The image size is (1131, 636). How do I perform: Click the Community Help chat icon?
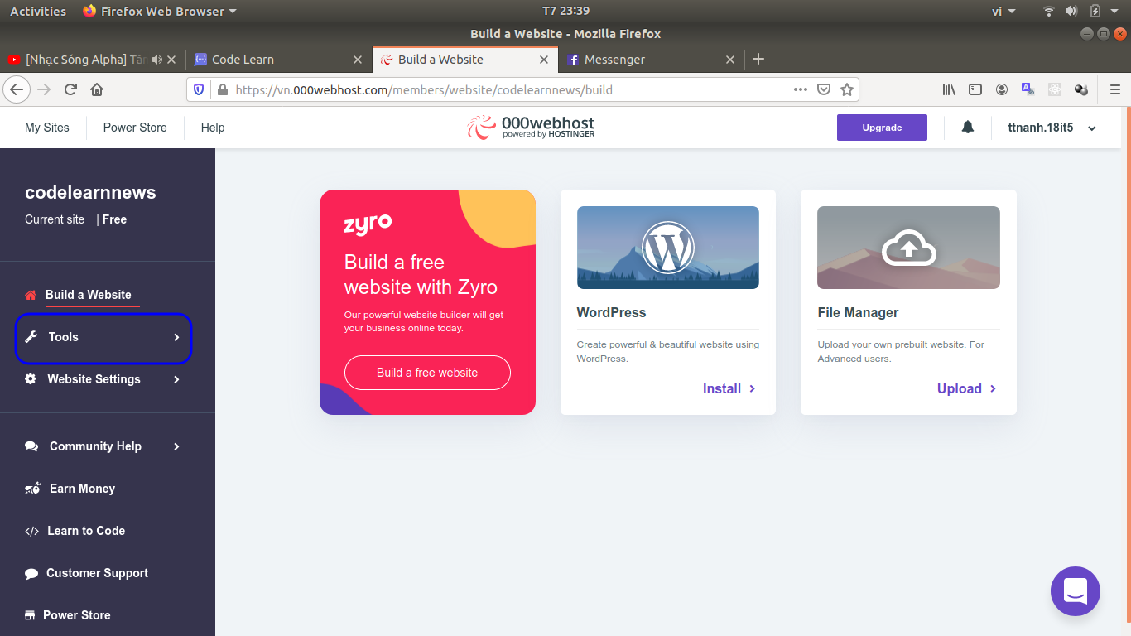(x=31, y=446)
